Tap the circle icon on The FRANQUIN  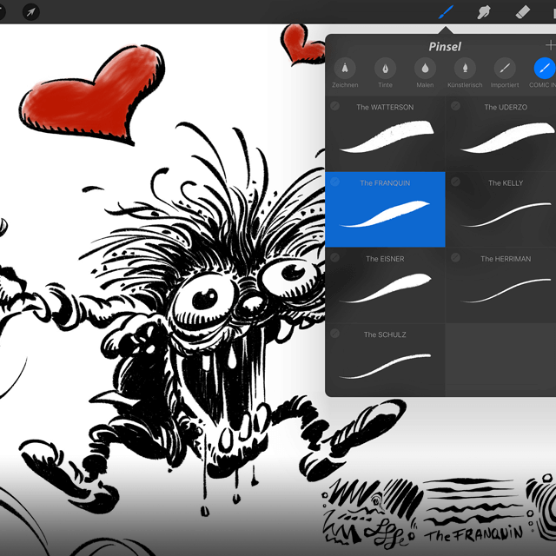click(x=334, y=182)
